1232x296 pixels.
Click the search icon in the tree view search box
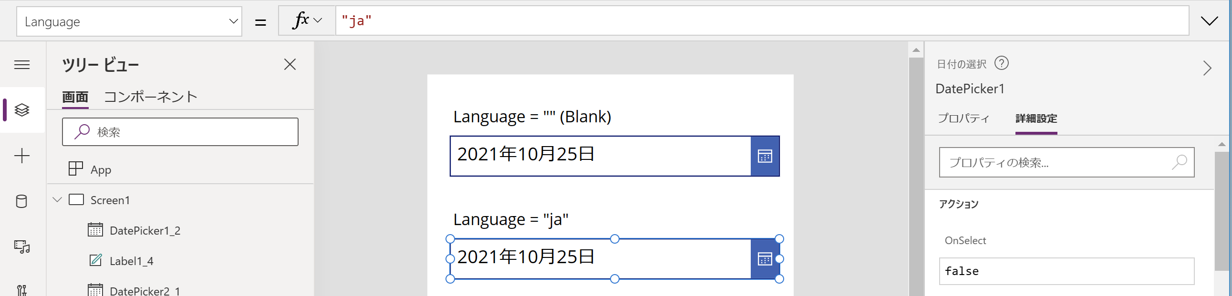82,131
